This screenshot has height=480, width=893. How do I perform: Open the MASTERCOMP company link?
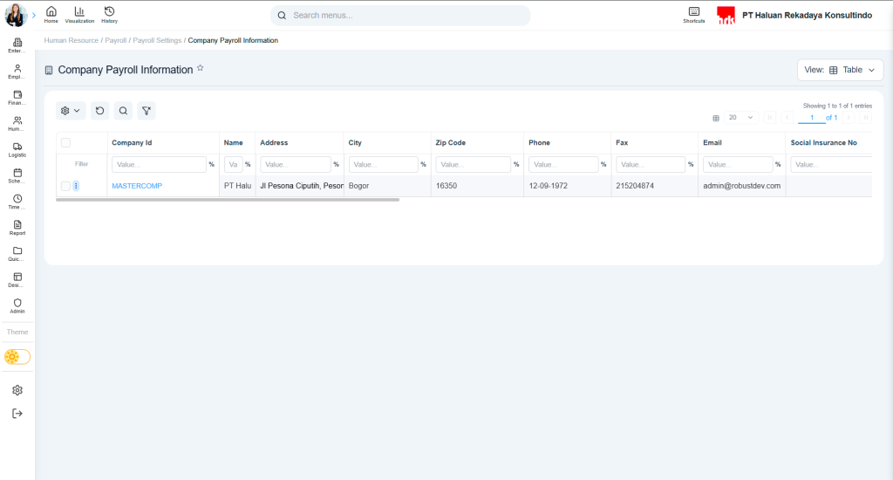point(137,186)
